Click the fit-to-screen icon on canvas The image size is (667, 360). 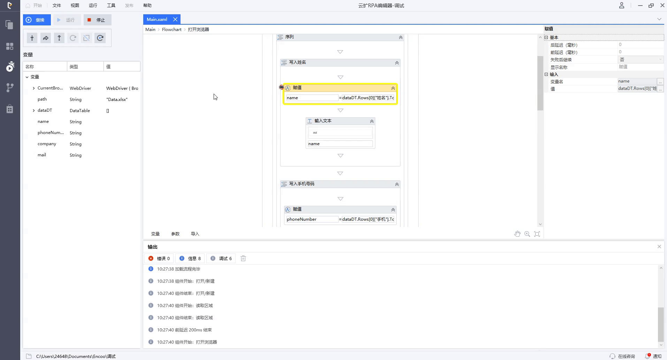point(537,234)
